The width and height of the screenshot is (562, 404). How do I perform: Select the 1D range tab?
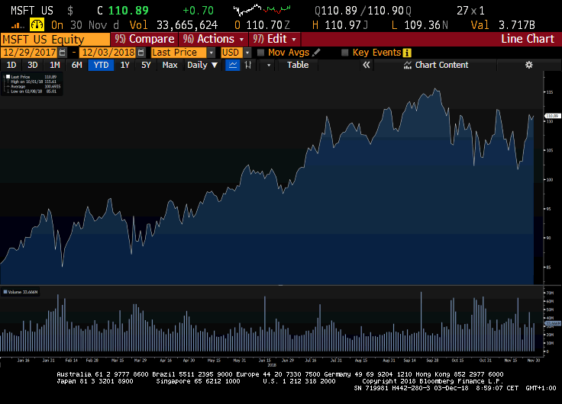(x=11, y=65)
